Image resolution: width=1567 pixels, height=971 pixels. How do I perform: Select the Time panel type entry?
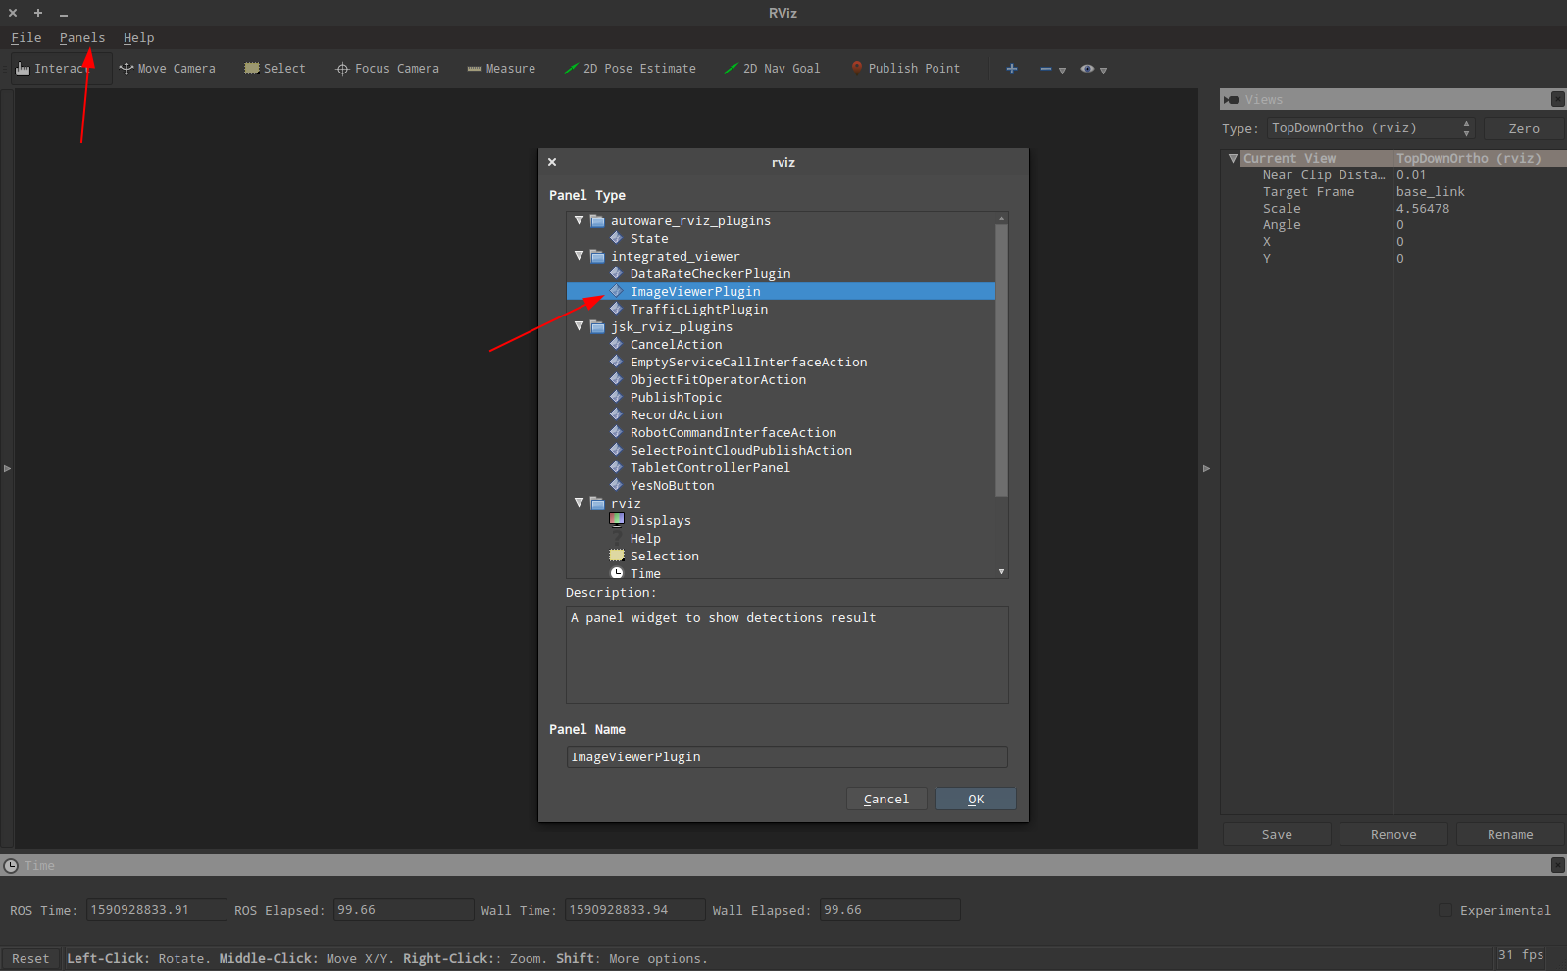[x=645, y=573]
